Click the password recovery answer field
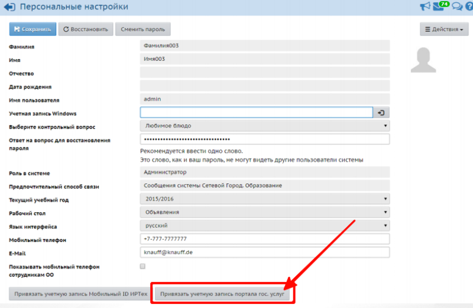Screen dimensions: 473x308 pyautogui.click(x=265, y=139)
